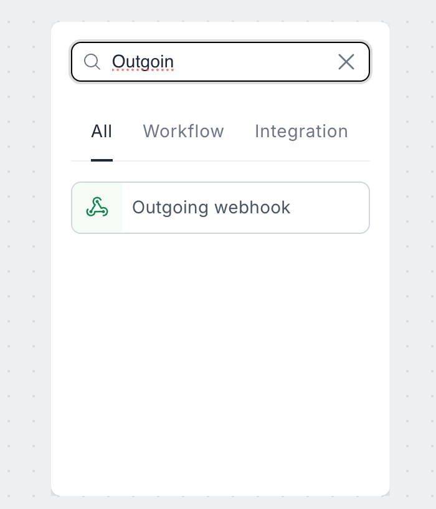Click the underline indicator beneath All
The width and height of the screenshot is (436, 509).
pos(102,160)
